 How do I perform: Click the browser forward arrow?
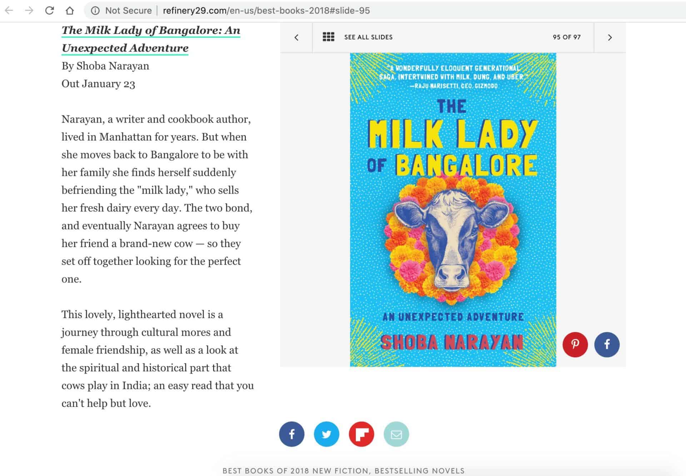coord(29,11)
